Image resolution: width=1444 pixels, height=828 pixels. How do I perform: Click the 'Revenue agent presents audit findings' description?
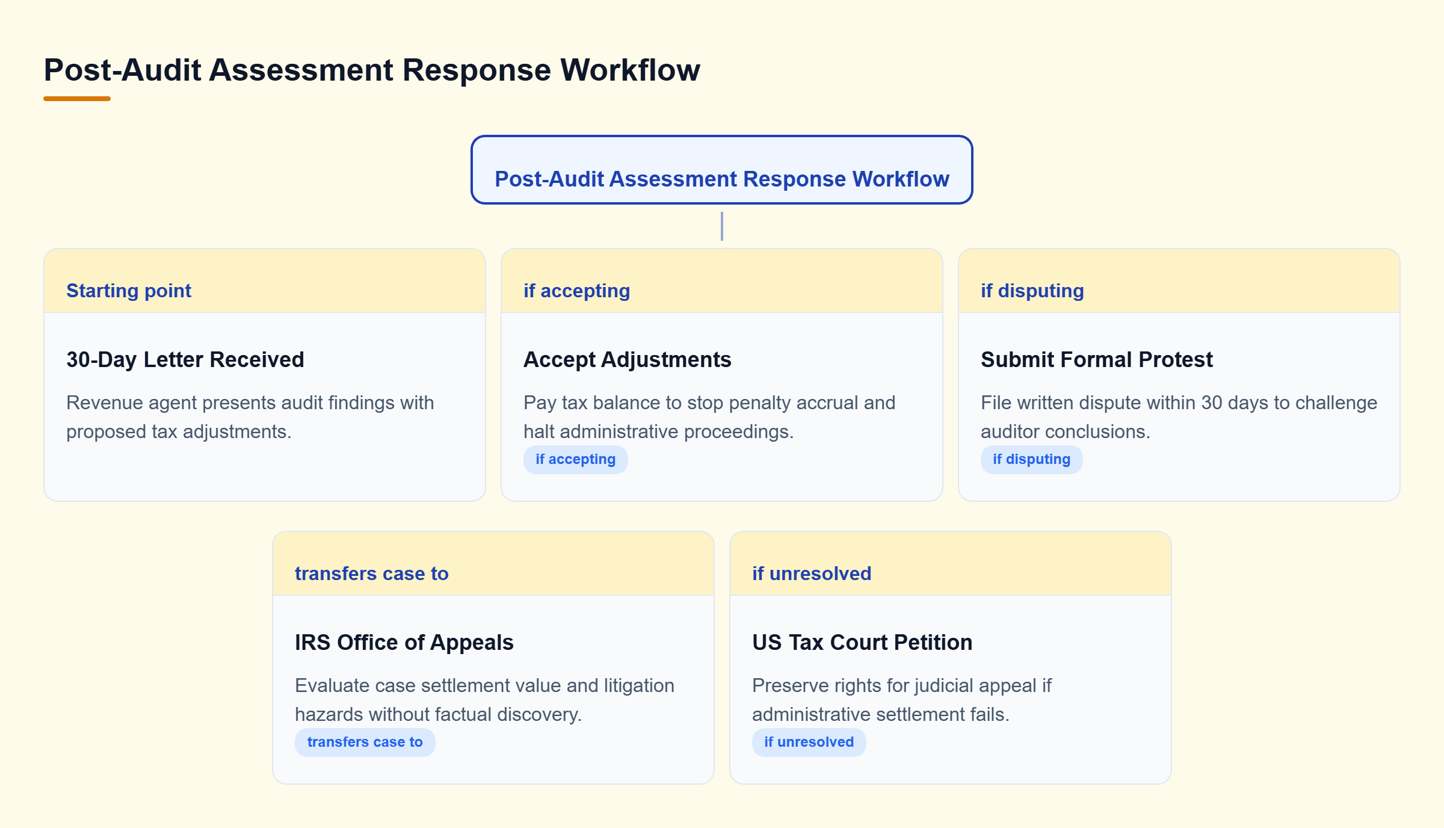click(250, 417)
